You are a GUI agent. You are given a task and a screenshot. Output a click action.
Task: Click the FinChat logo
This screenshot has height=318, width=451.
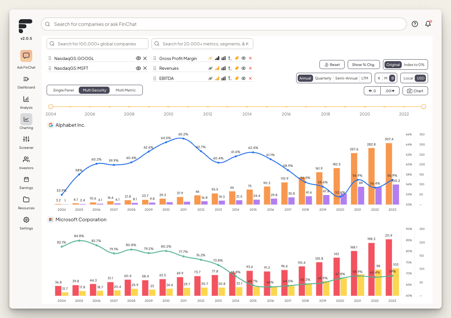[x=26, y=26]
